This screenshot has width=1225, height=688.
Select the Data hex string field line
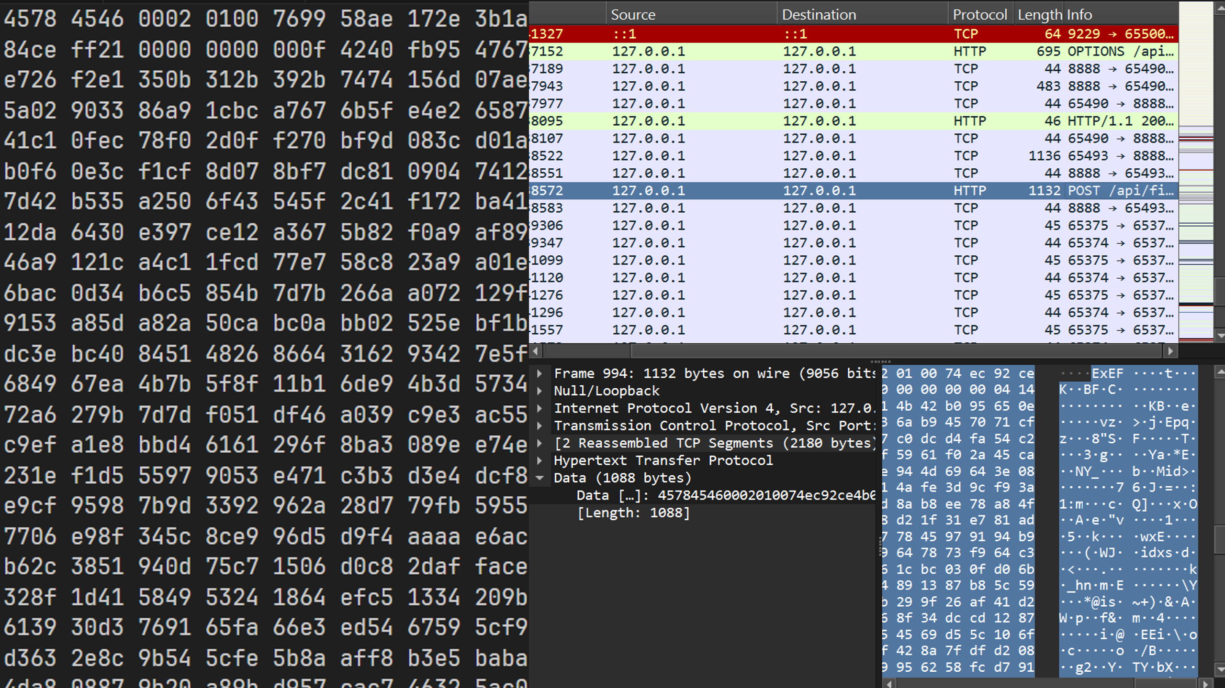coord(718,495)
